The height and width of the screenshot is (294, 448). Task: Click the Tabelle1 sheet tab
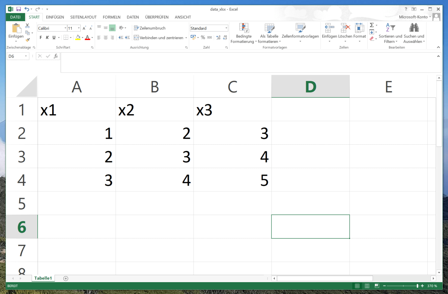click(x=43, y=278)
